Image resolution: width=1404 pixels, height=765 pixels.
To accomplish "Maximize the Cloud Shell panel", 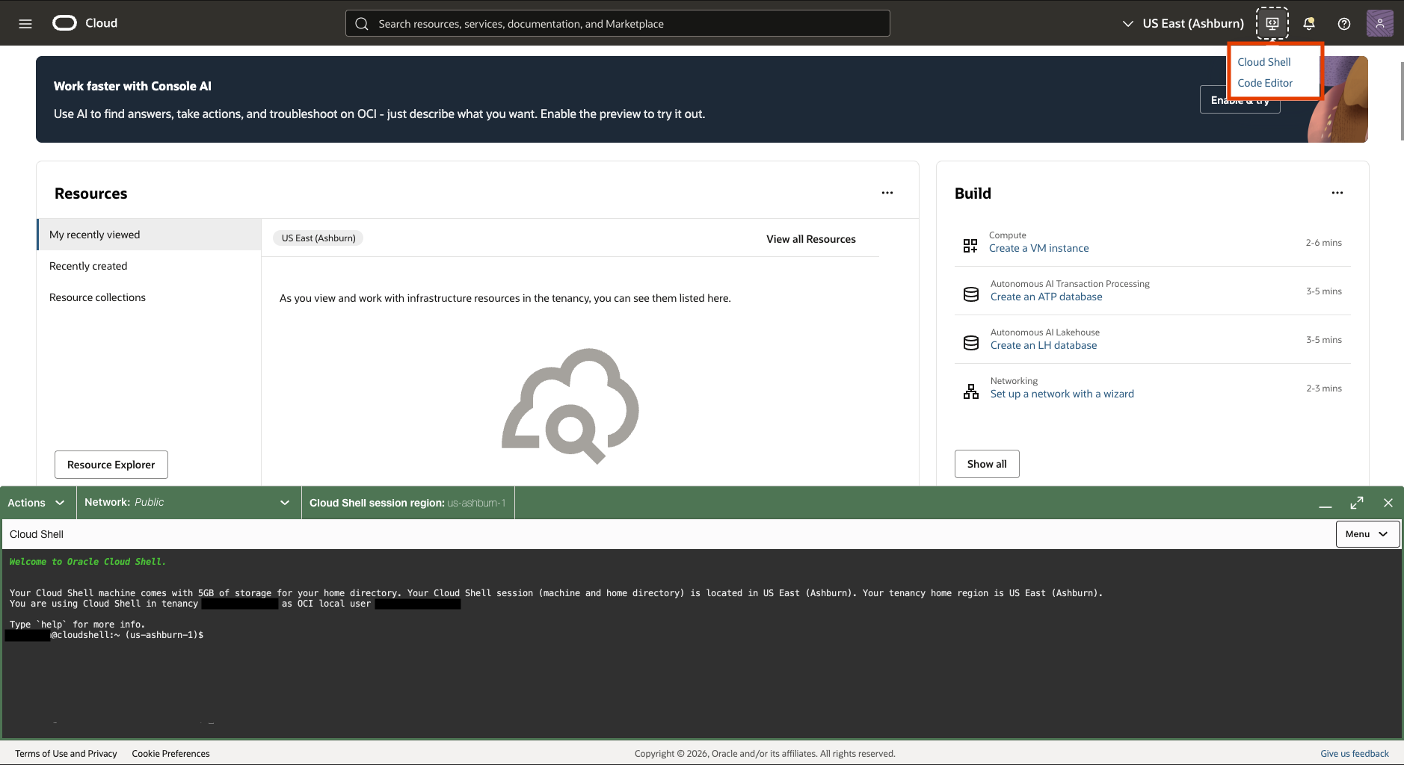I will tap(1357, 503).
